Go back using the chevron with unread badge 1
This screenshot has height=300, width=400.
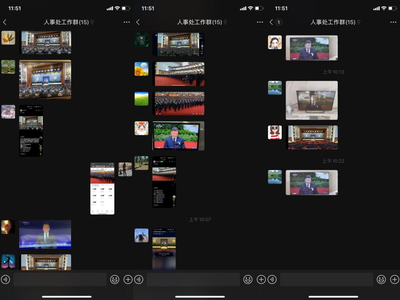[x=275, y=22]
